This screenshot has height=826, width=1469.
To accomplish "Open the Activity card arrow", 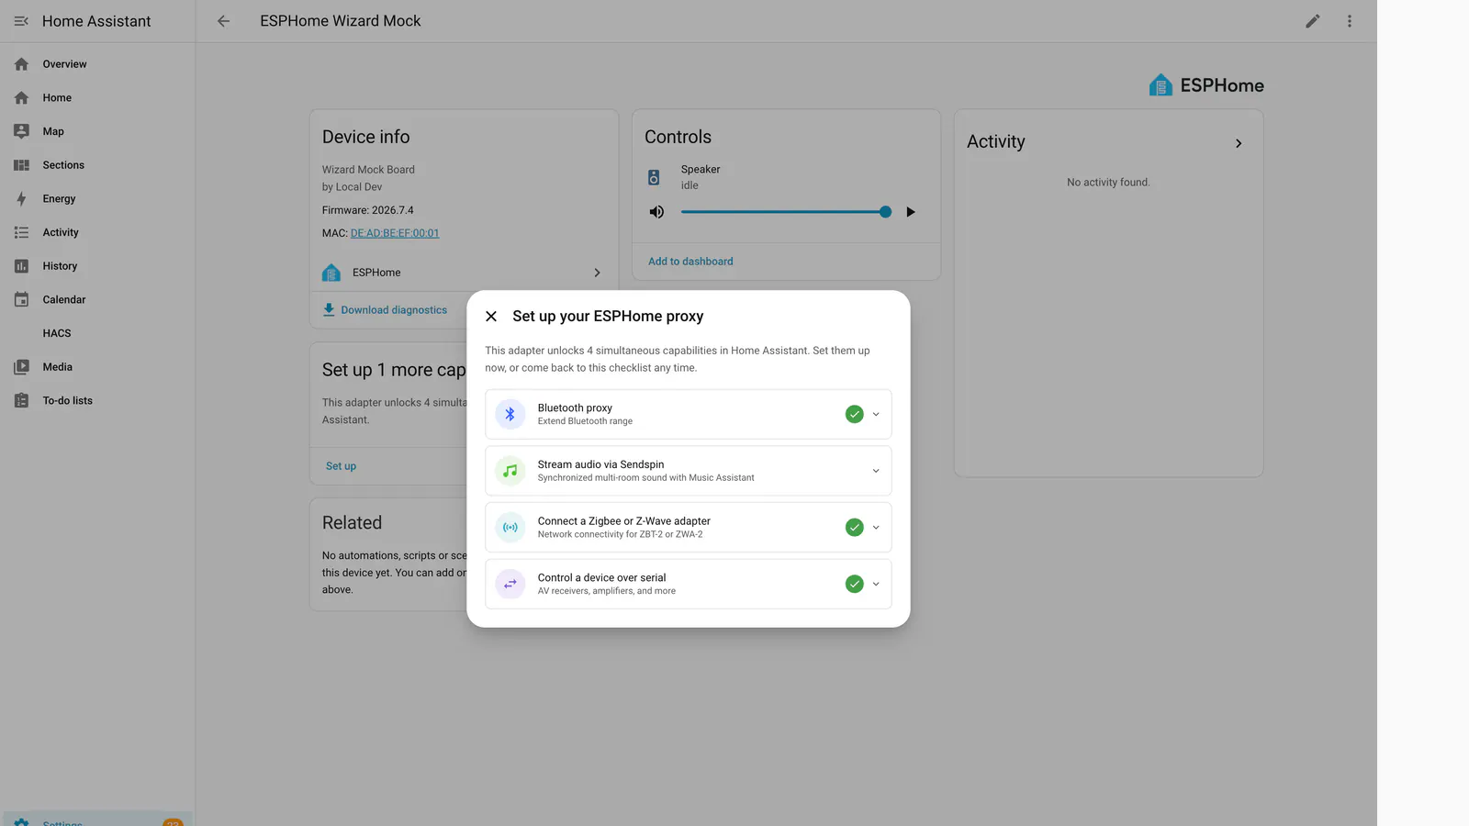I will click(1239, 143).
